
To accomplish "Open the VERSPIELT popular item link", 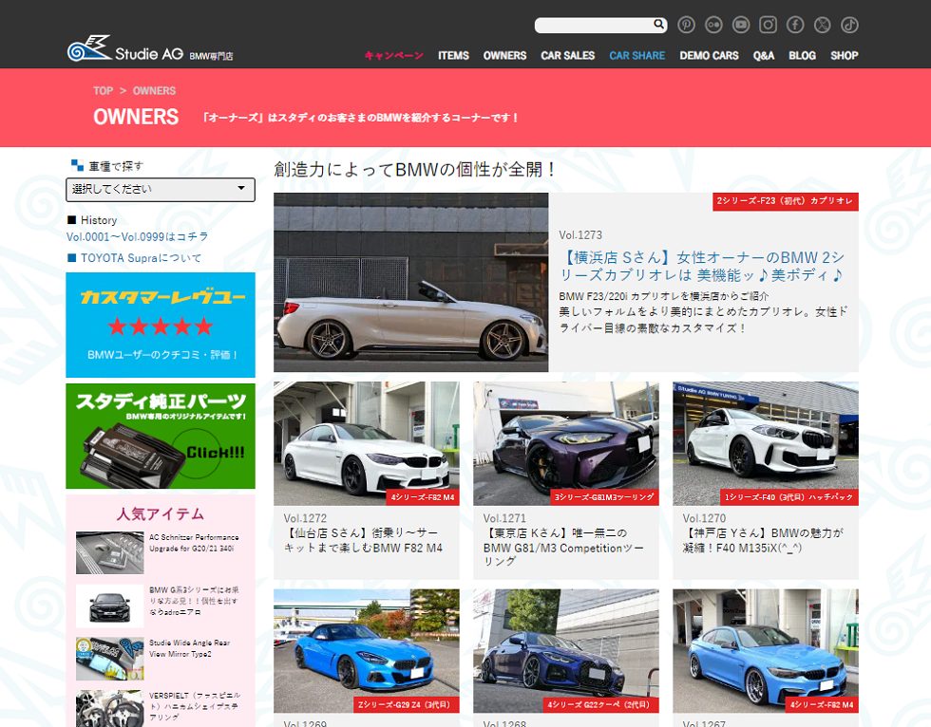I will pyautogui.click(x=194, y=706).
